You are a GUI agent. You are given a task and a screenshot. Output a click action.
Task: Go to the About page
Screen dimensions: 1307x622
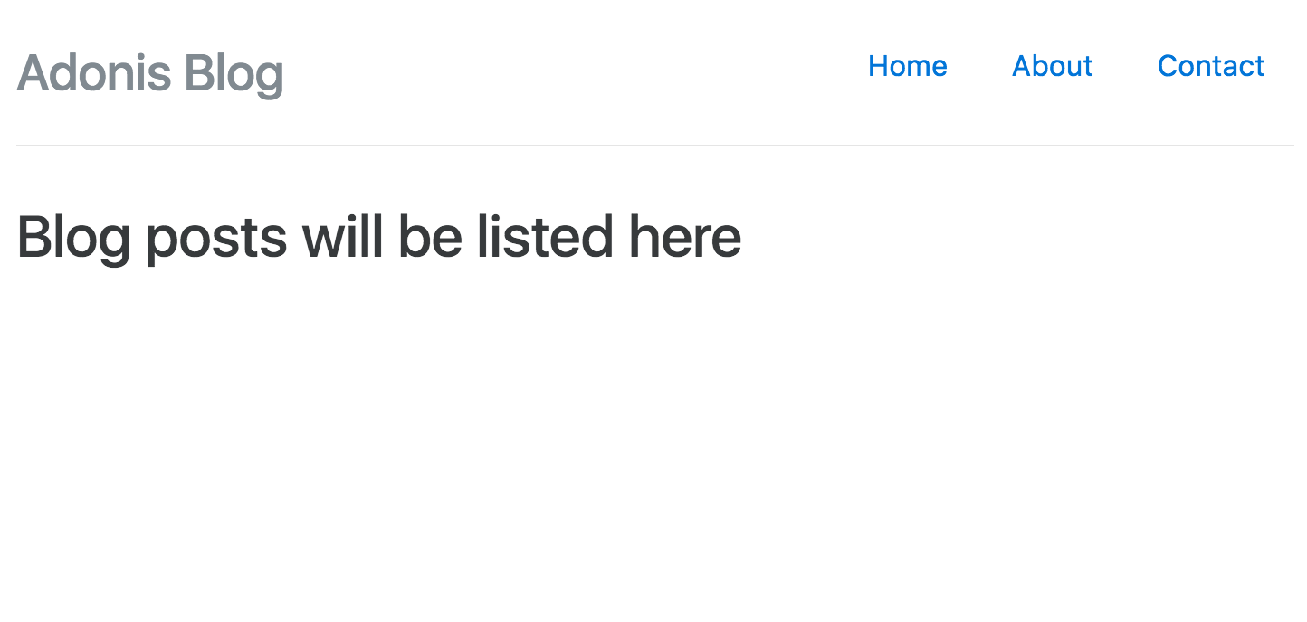tap(1052, 66)
